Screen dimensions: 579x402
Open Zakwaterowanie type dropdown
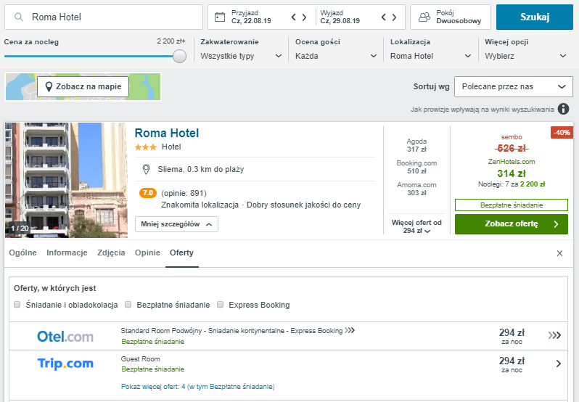241,56
